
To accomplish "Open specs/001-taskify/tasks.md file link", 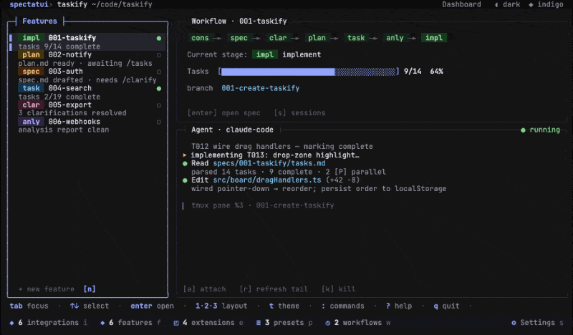I will (269, 164).
